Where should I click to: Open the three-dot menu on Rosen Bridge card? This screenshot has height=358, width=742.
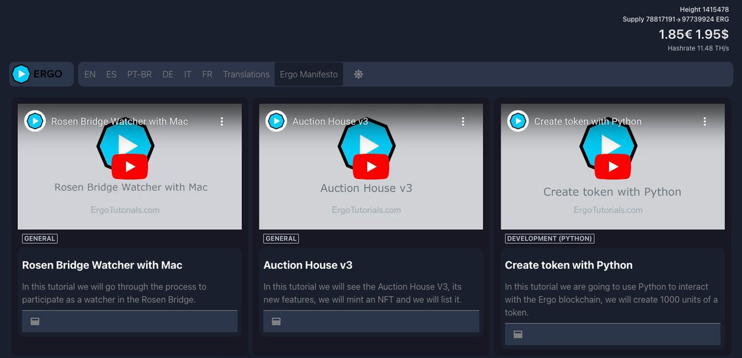click(x=222, y=122)
